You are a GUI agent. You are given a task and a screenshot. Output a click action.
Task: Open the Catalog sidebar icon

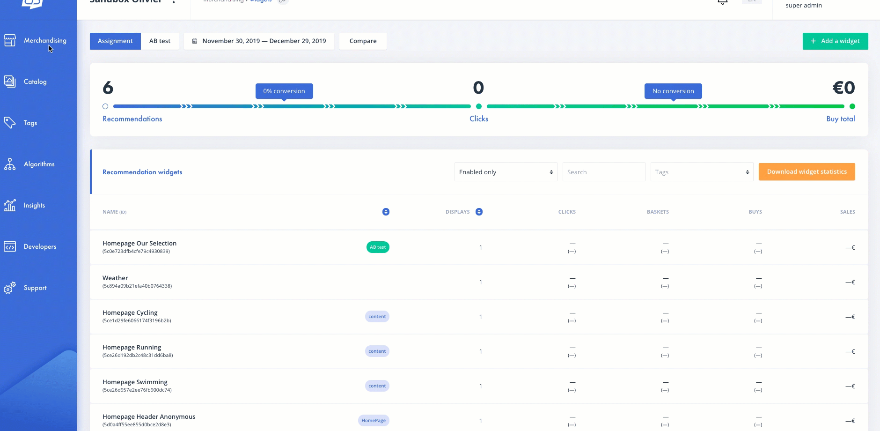[10, 82]
